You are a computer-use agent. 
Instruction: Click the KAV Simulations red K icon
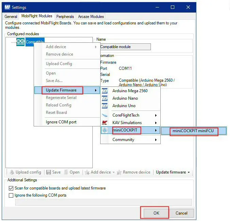pyautogui.click(x=105, y=123)
